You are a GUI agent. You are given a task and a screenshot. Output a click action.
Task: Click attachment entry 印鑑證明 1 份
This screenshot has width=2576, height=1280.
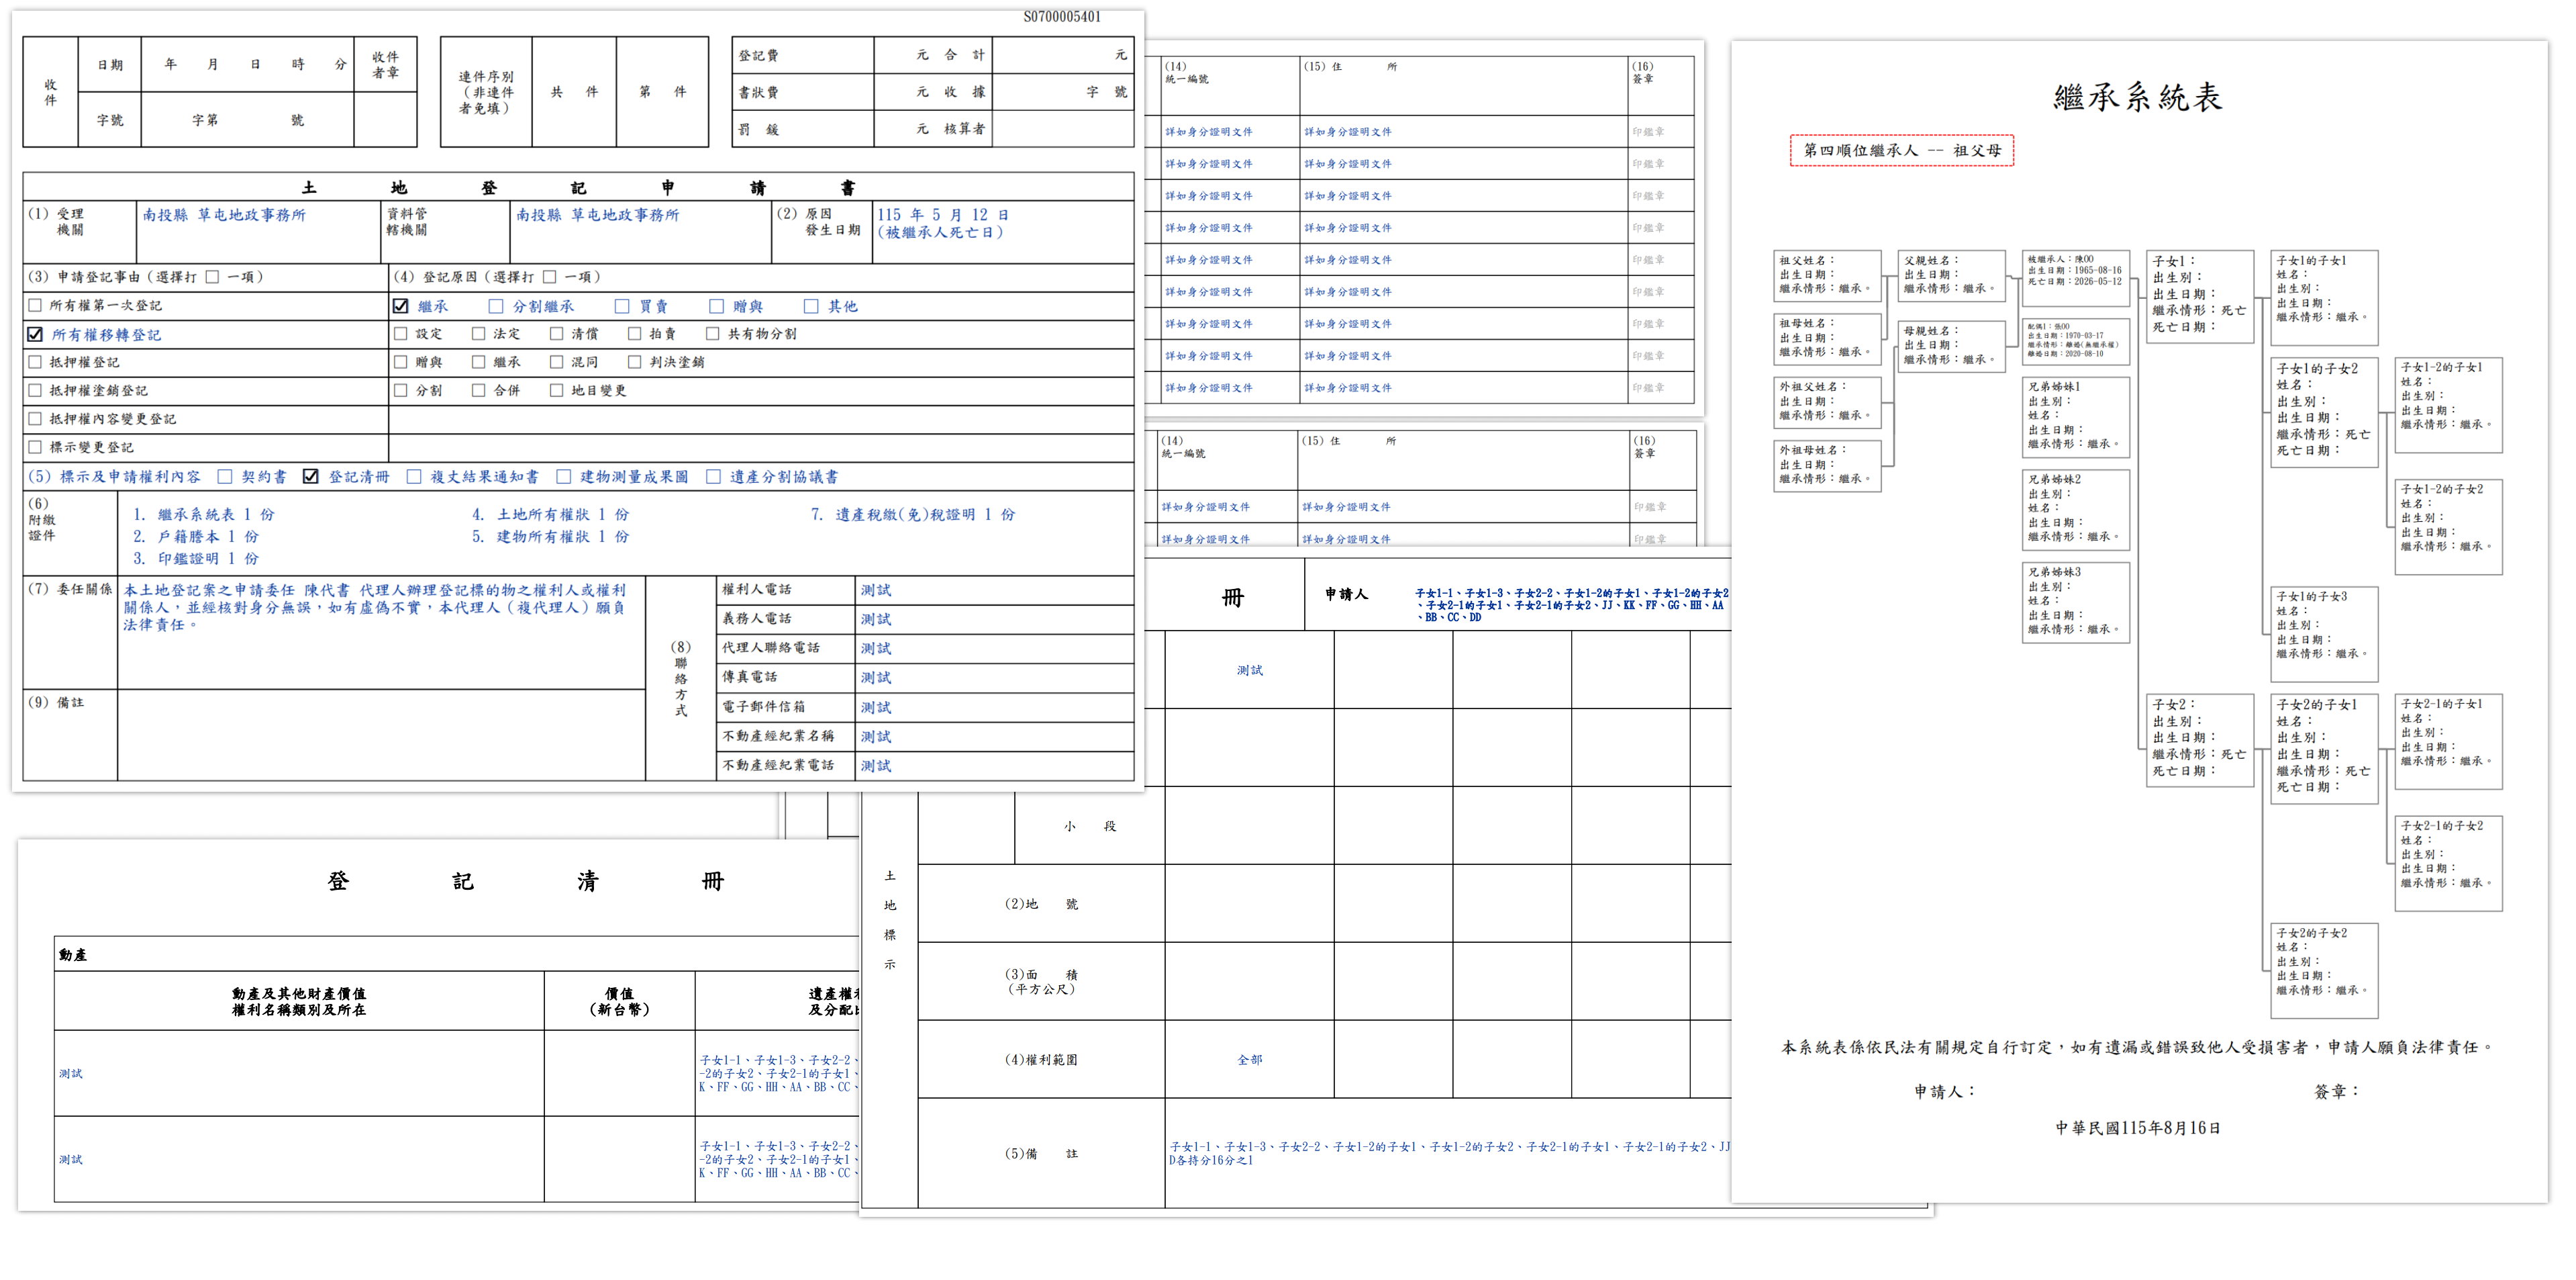196,559
